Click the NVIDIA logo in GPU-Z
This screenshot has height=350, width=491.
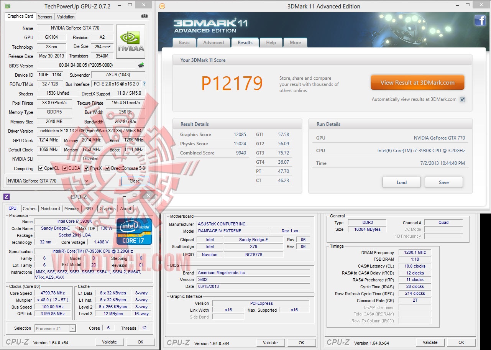131,42
